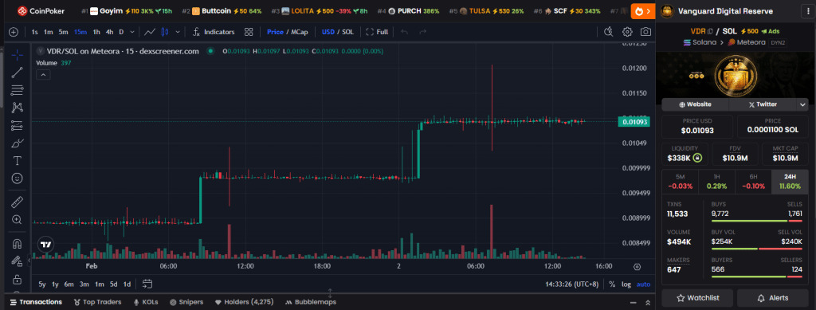
Task: Expand the timeframe interval dropdown
Action: coord(132,32)
